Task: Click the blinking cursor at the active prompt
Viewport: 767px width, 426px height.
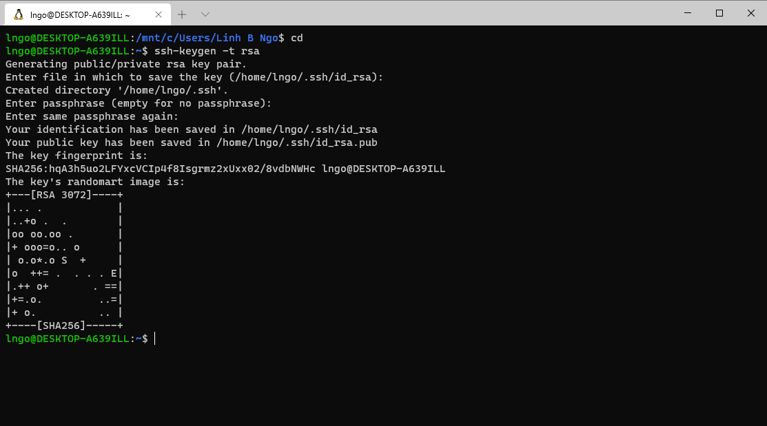Action: coord(154,339)
